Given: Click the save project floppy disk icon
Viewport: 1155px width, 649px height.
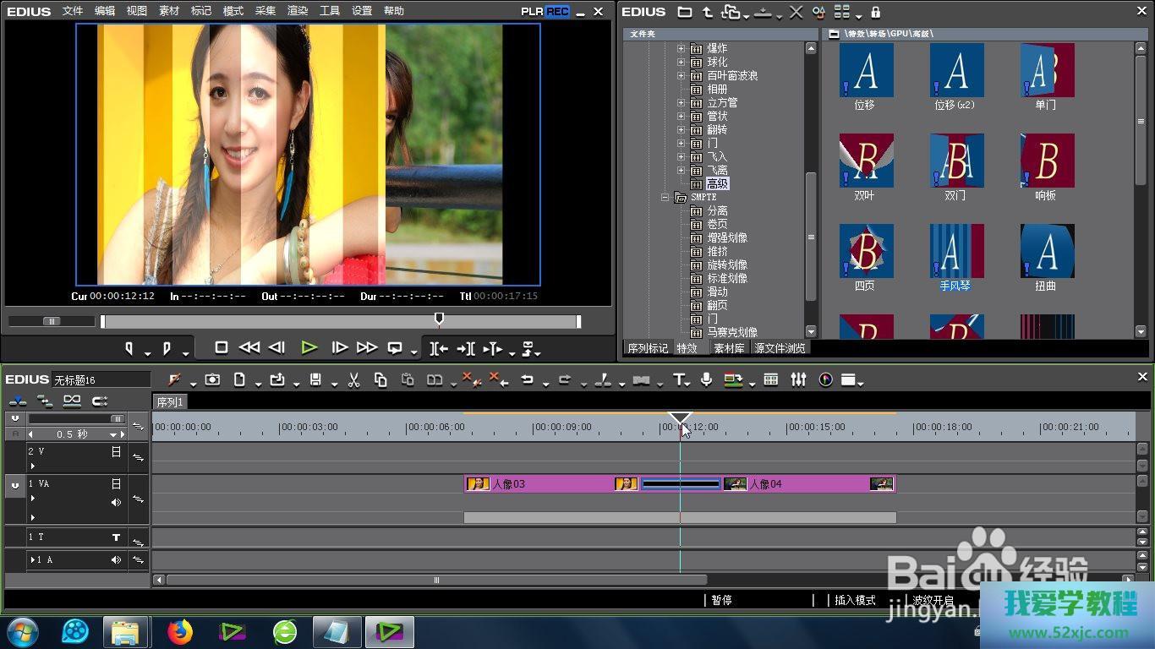Looking at the screenshot, I should pos(315,380).
